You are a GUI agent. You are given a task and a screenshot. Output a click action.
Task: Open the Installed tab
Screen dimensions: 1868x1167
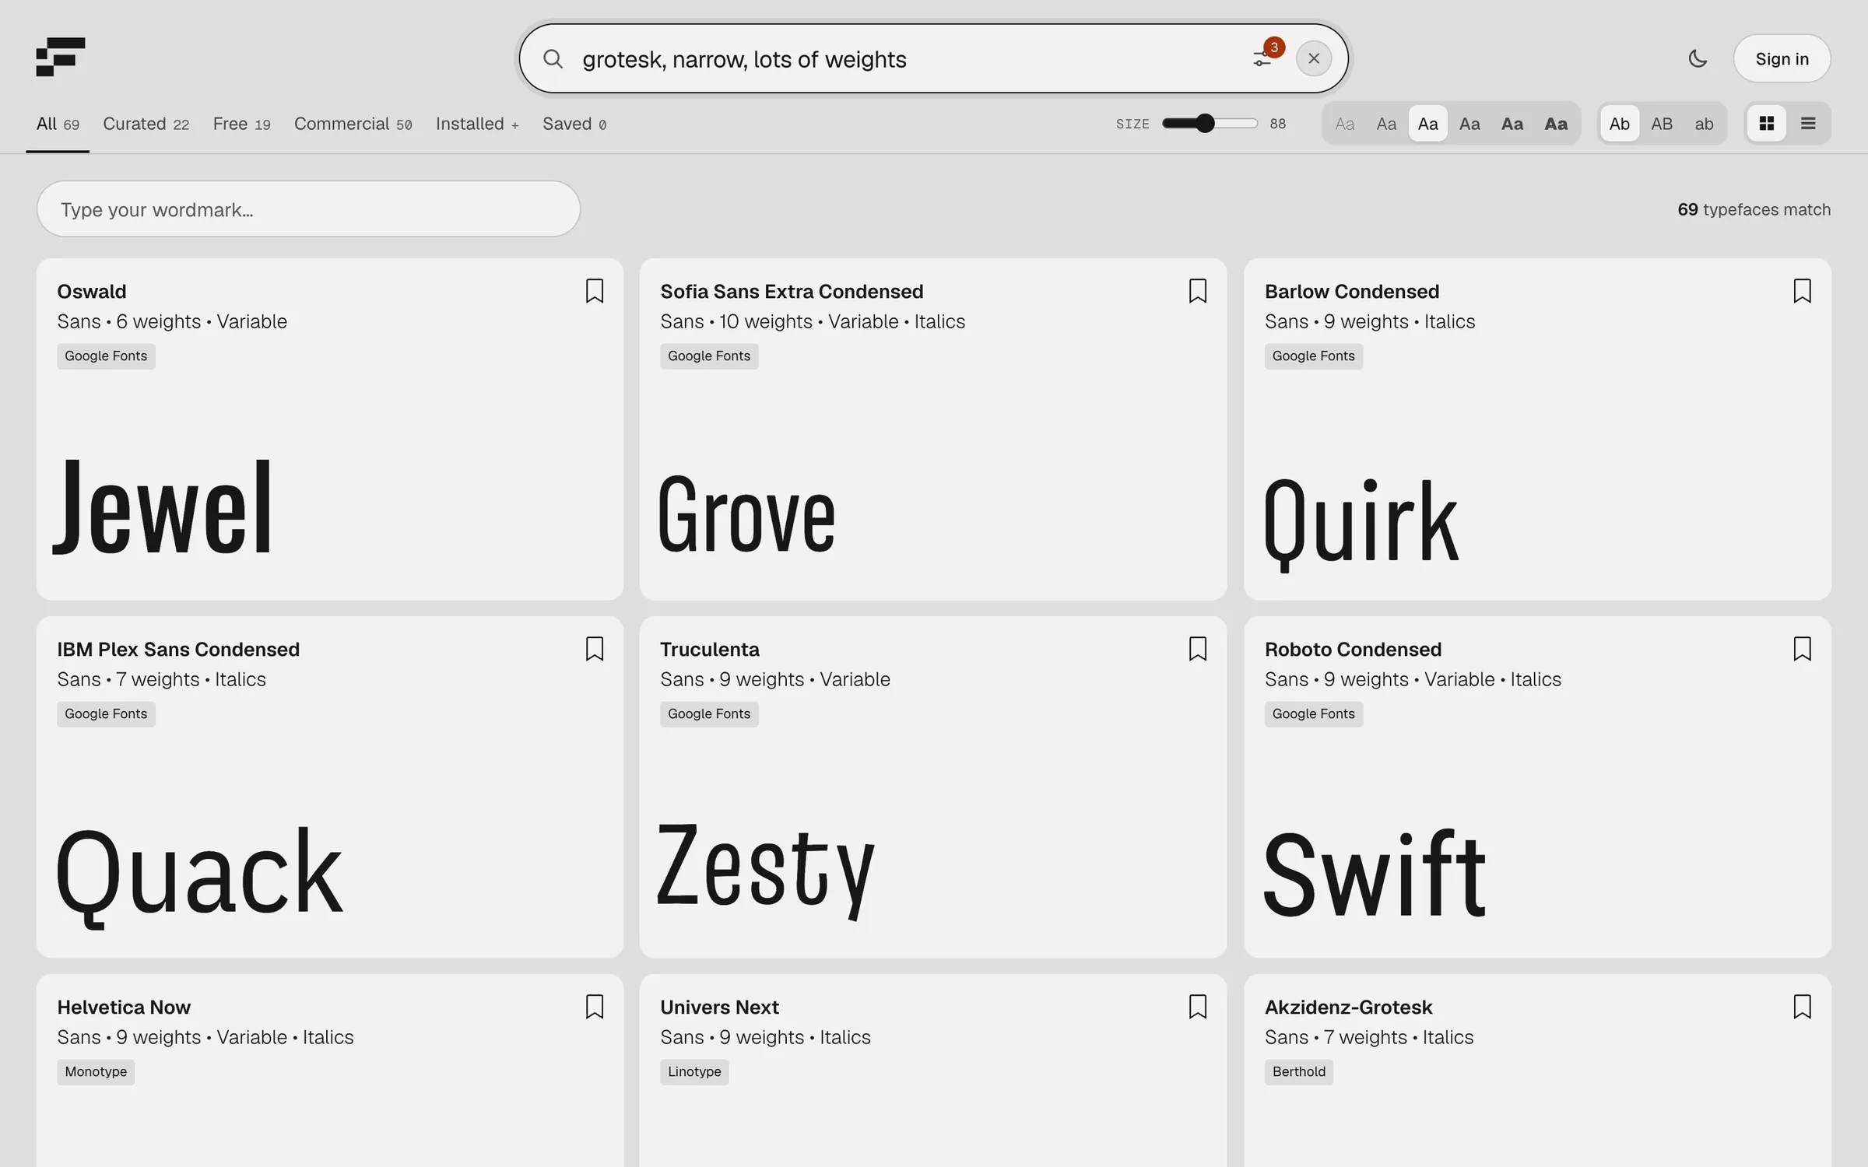coord(477,124)
